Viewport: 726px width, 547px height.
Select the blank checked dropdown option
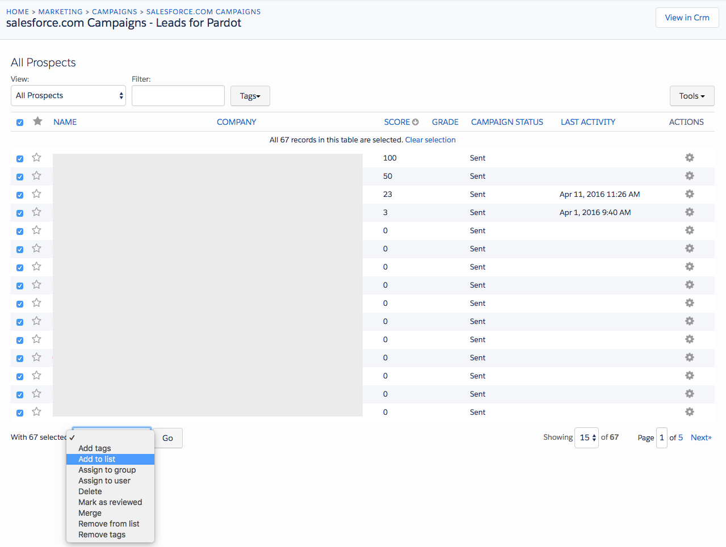coord(110,437)
